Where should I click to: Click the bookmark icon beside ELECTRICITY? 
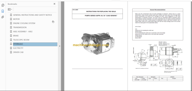[11, 48]
